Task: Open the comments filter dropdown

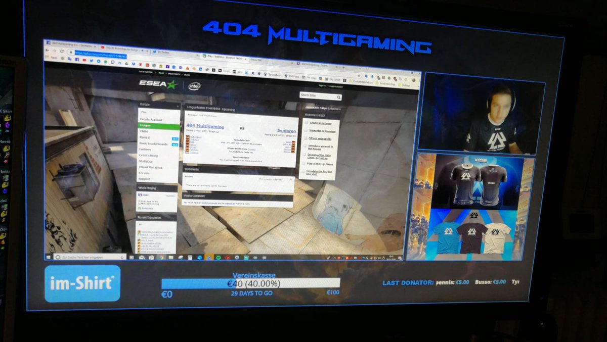Action: (275, 179)
